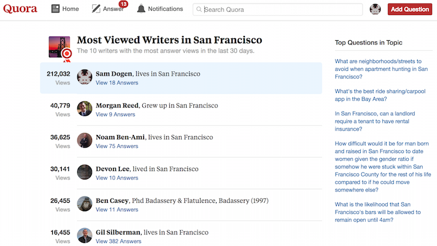
Task: Open Morgan Reed's profile photo
Action: (x=85, y=109)
